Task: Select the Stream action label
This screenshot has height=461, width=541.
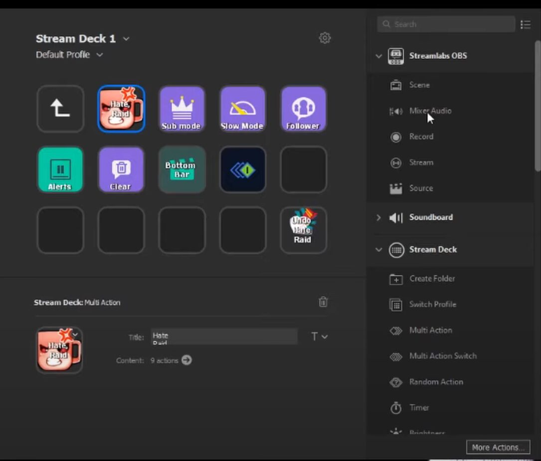Action: pos(421,162)
